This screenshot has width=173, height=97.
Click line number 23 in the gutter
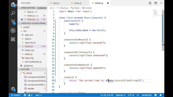53,81
